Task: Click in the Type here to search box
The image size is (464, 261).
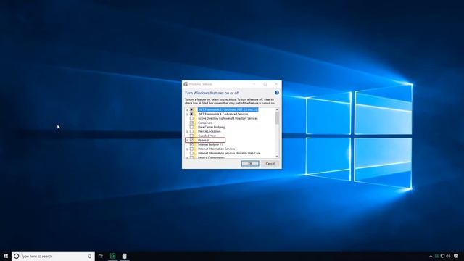Action: coord(53,256)
